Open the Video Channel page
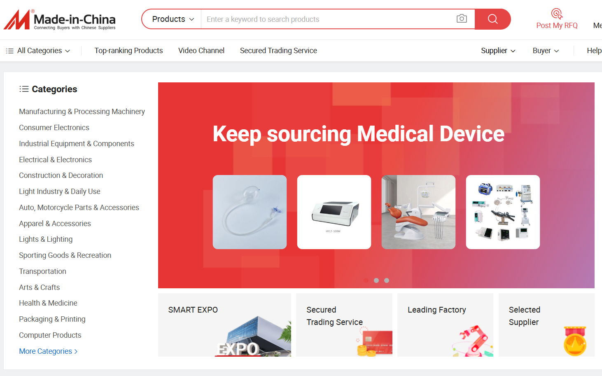 point(201,51)
